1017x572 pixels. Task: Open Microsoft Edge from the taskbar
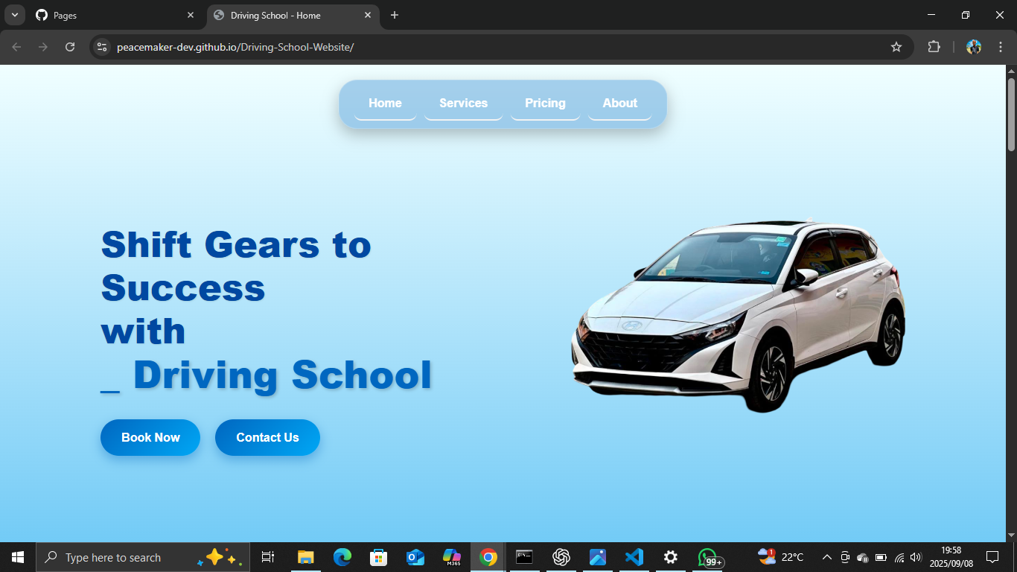(342, 557)
